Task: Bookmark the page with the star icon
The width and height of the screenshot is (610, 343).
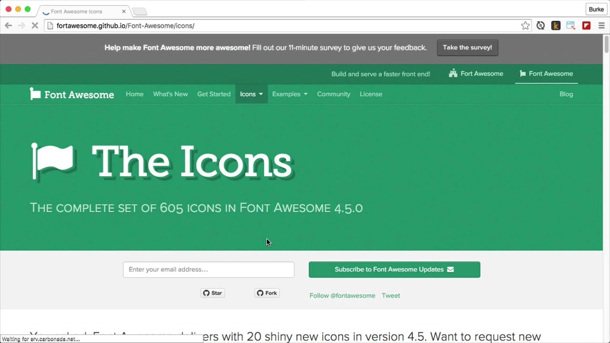Action: coord(525,26)
